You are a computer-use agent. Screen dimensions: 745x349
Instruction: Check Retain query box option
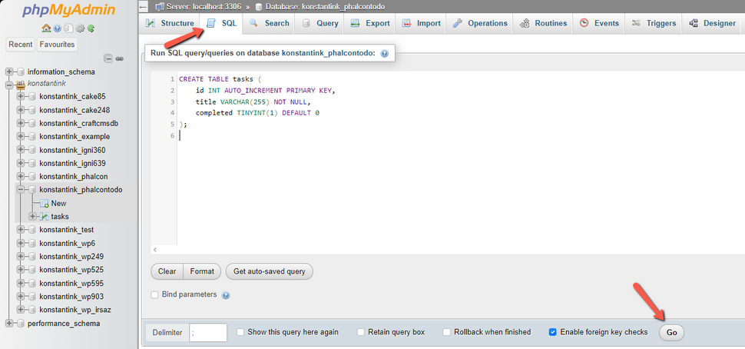coord(361,332)
